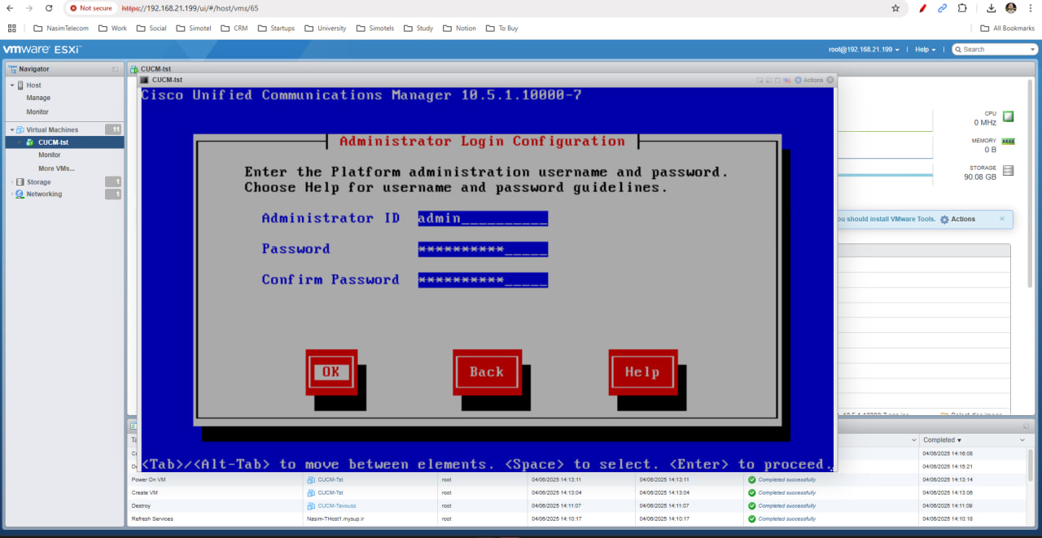
Task: Open the CRM bookmark folder
Action: (x=234, y=28)
